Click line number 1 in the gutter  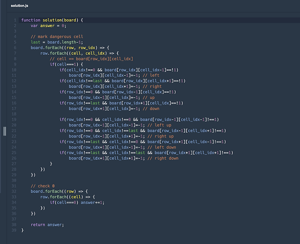point(15,20)
